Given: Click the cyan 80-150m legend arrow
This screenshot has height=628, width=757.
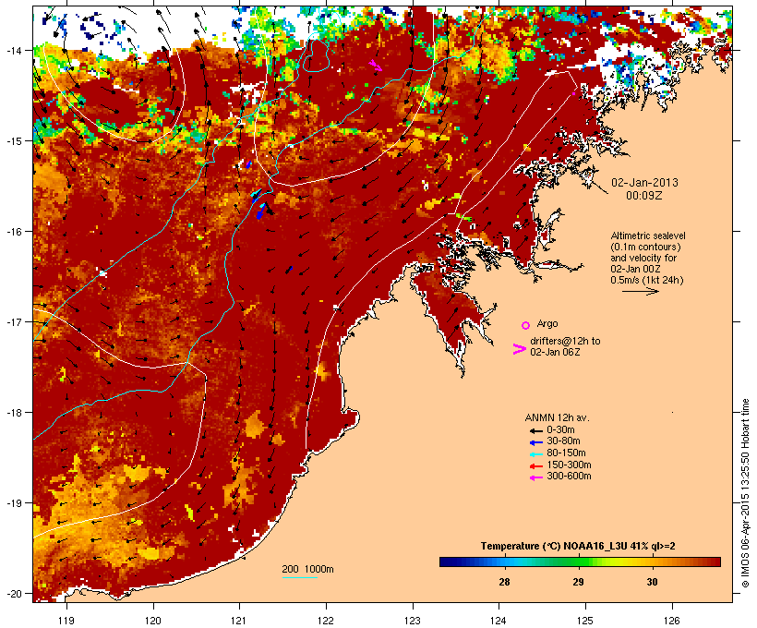Looking at the screenshot, I should (x=535, y=454).
